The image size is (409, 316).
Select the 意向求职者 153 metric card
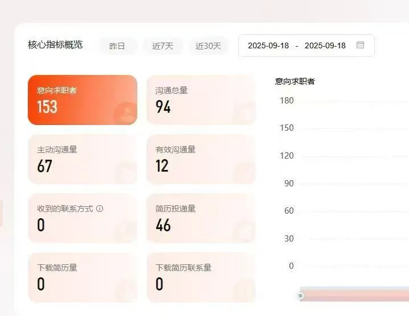[x=83, y=100]
